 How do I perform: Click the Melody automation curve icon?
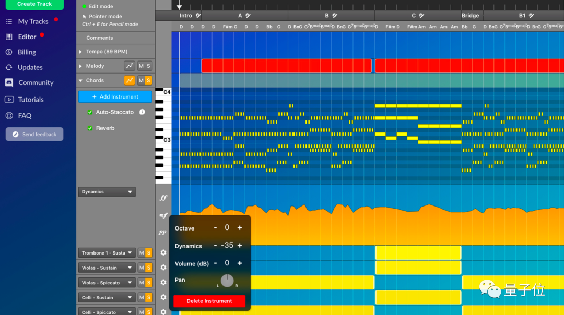129,66
